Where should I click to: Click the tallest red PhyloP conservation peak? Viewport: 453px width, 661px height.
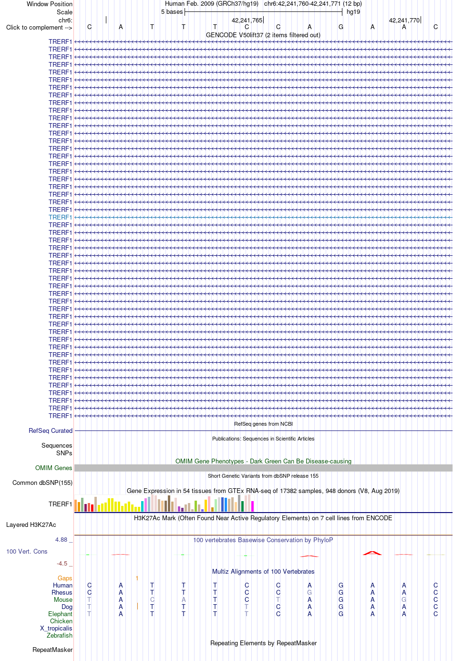point(372,553)
